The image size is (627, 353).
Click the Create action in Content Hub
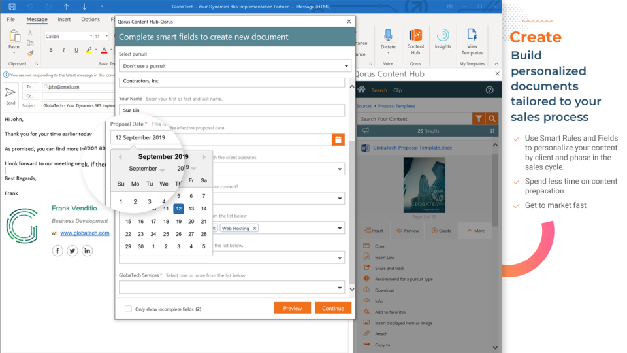[x=442, y=231]
